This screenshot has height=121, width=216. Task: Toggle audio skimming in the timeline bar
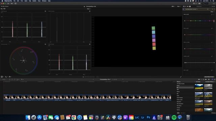click(x=201, y=79)
